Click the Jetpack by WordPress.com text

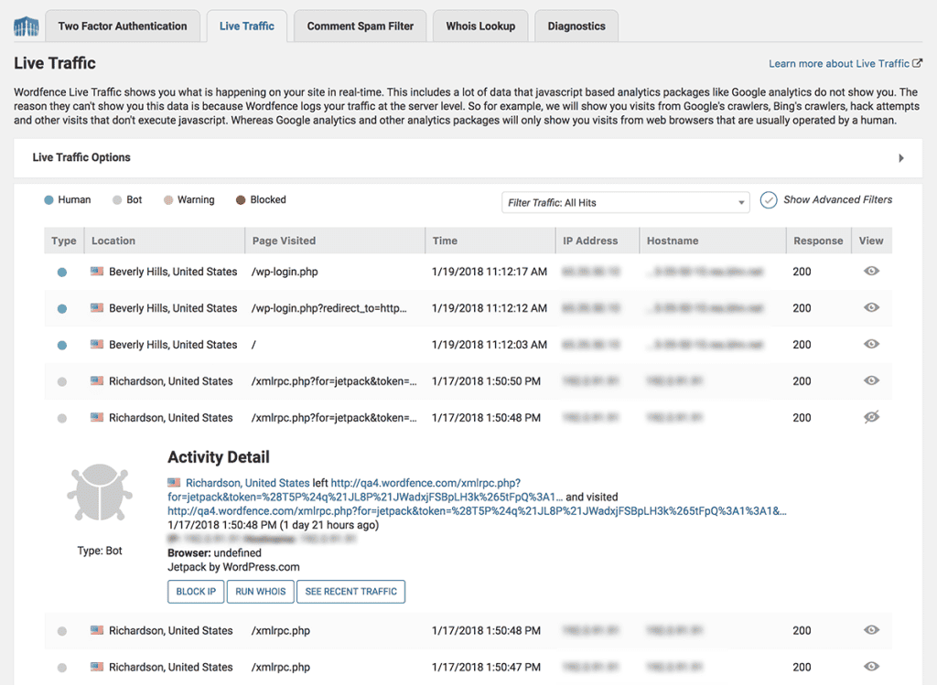click(x=233, y=567)
